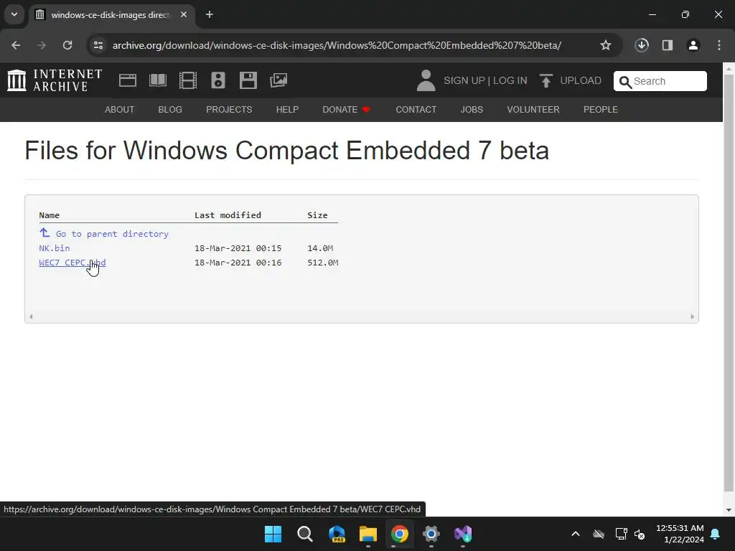Open the Images picture icon
Image resolution: width=735 pixels, height=551 pixels.
tap(278, 80)
